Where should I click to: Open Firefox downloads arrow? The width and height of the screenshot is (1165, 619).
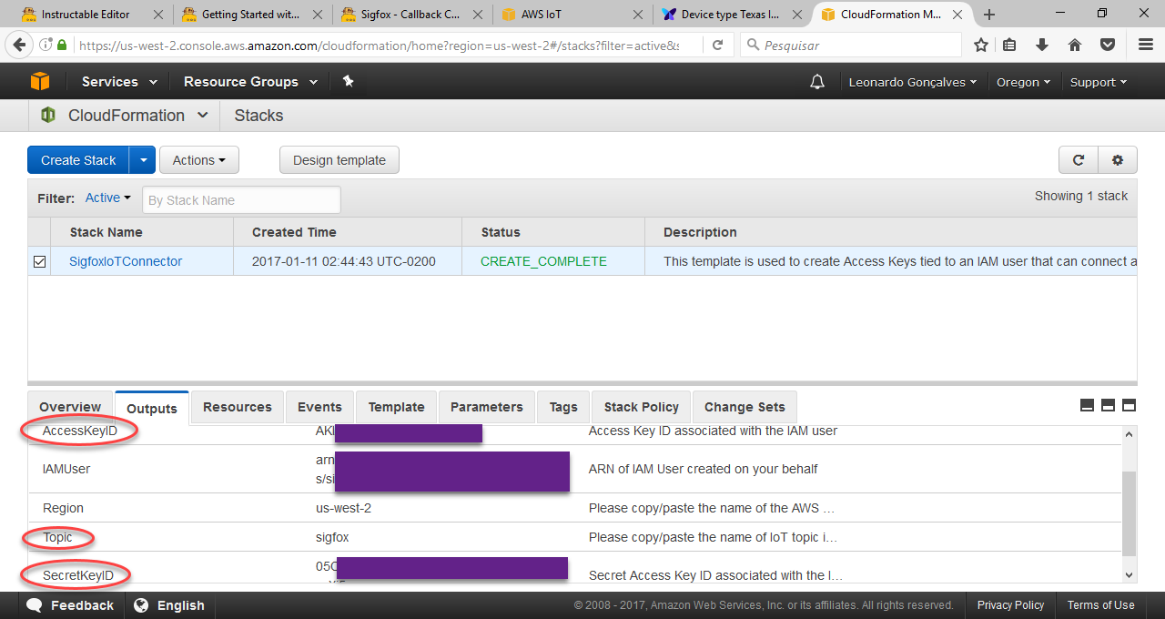tap(1041, 44)
